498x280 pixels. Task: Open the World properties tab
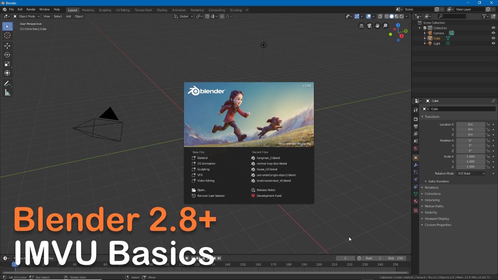coord(416,148)
